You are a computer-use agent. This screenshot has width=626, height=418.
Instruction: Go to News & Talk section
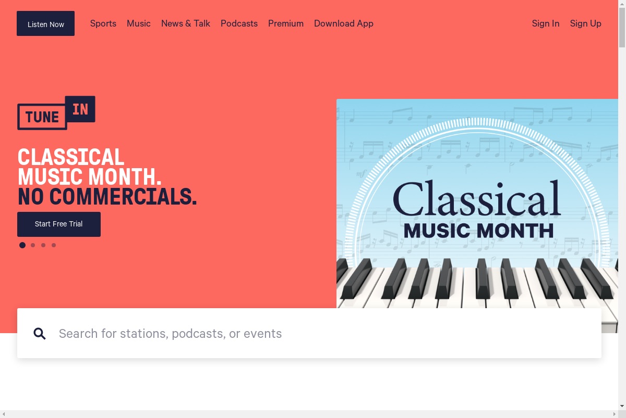[186, 23]
